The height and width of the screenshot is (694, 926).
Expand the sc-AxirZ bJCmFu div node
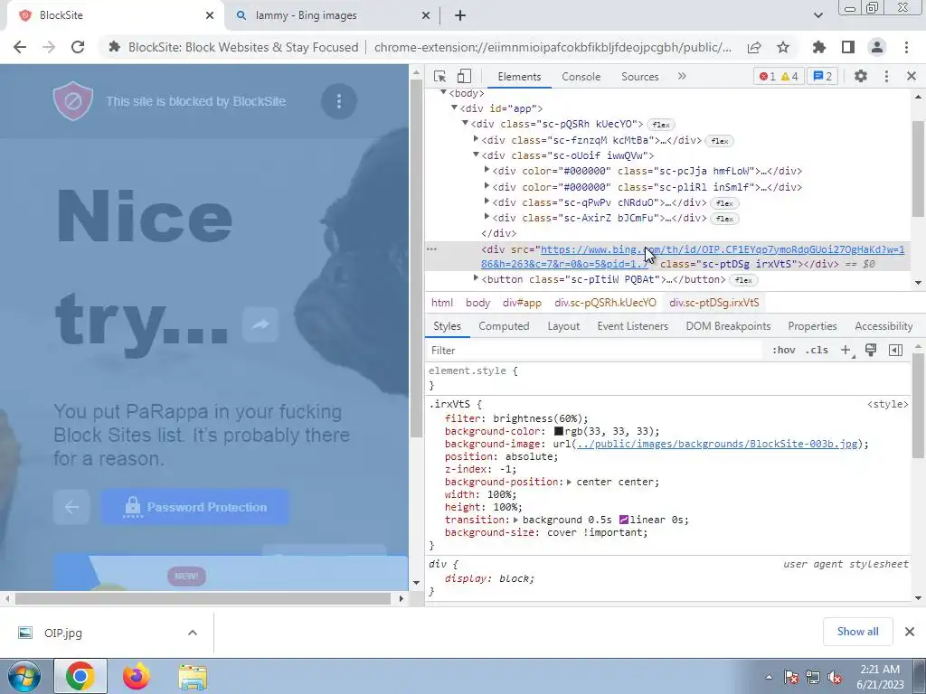point(487,217)
